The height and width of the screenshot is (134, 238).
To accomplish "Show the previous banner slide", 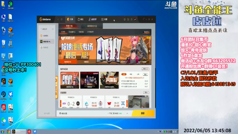I will point(60,51).
